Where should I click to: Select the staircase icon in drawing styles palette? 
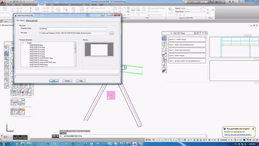pos(164,60)
